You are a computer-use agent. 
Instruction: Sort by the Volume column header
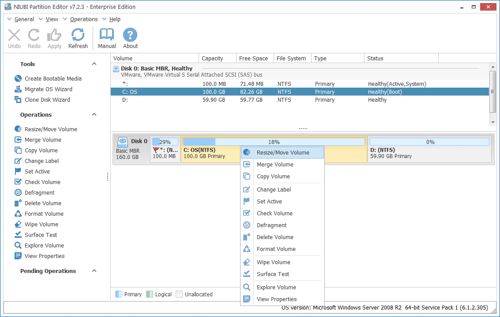(x=154, y=58)
